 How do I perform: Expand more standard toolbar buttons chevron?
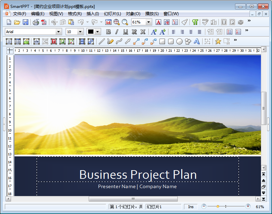click(249, 21)
